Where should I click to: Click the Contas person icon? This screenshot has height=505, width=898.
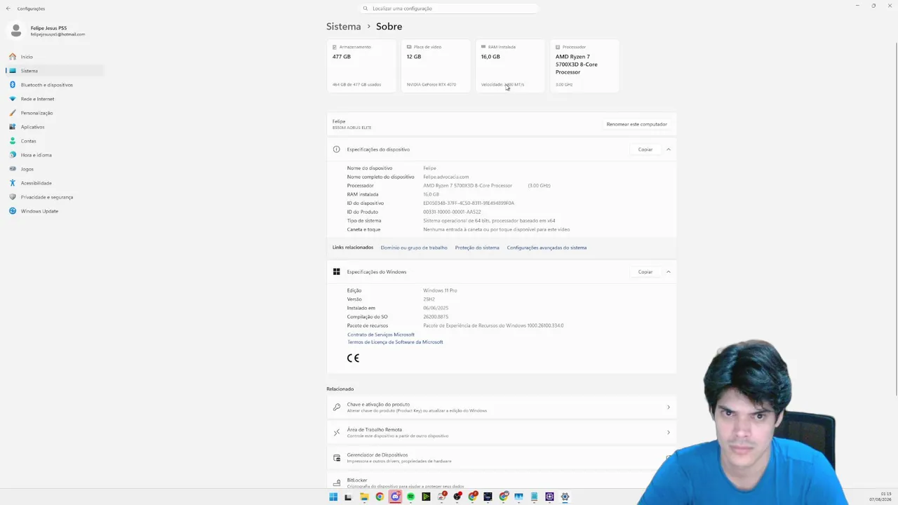(x=13, y=141)
